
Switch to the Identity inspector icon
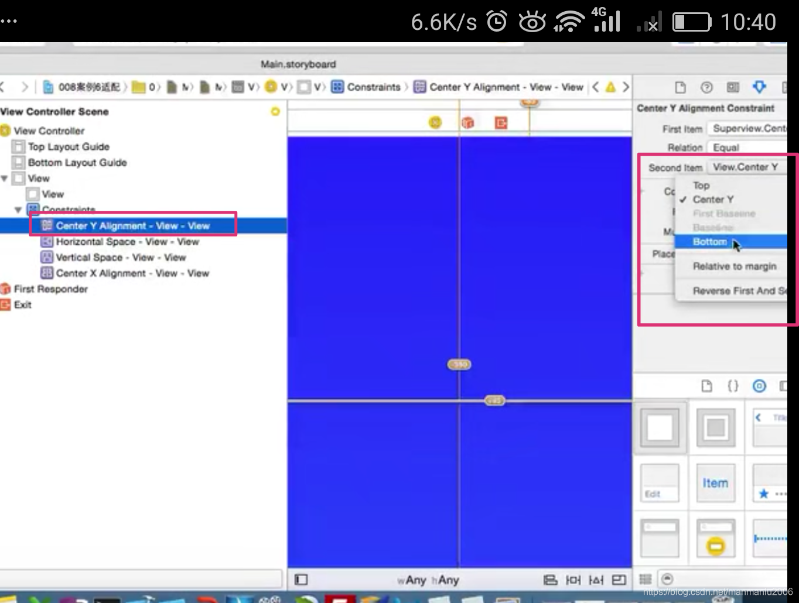(x=733, y=87)
